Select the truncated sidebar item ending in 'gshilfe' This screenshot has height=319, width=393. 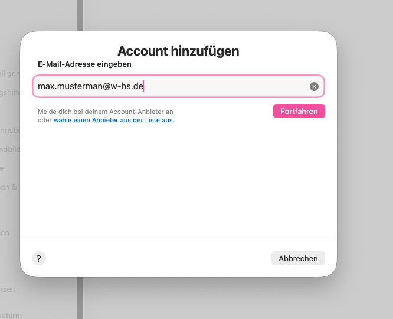tap(9, 92)
